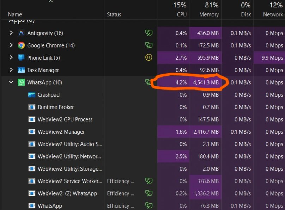Expand the Phone Link (5) group
The height and width of the screenshot is (210, 285).
(x=11, y=57)
